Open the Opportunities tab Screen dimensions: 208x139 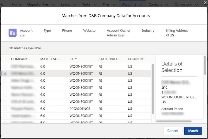click(38, 4)
